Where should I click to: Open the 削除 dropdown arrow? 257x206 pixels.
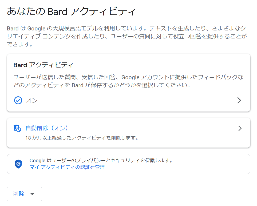[32, 194]
